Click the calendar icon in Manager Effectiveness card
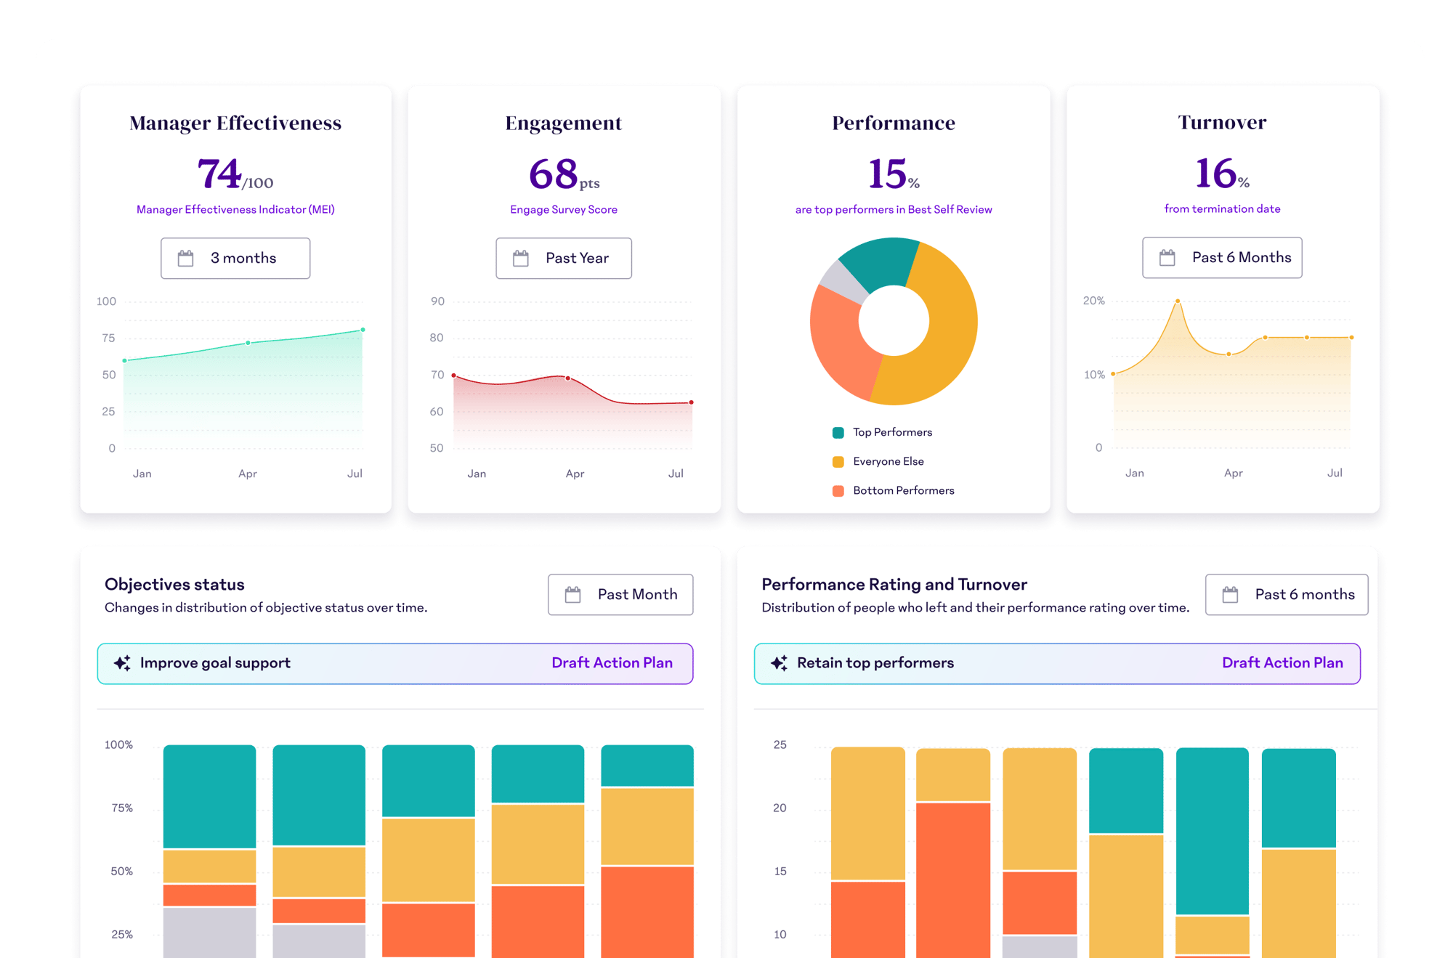 (186, 258)
